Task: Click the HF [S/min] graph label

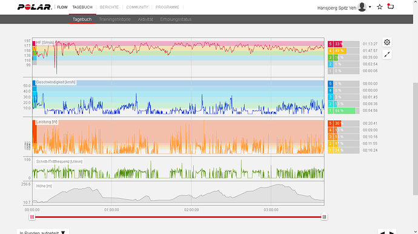Action: tap(45, 42)
